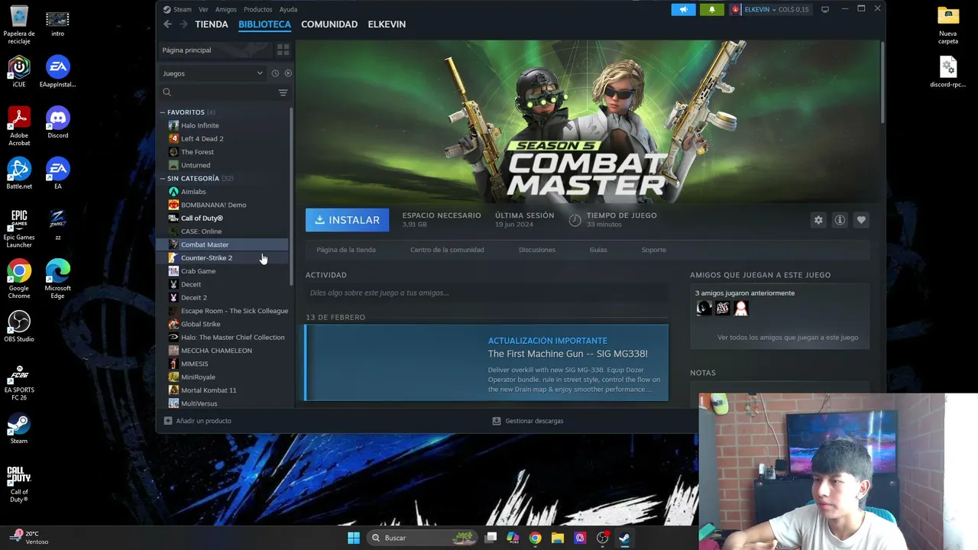Go to the TIENDA tab
978x550 pixels.
pyautogui.click(x=212, y=24)
